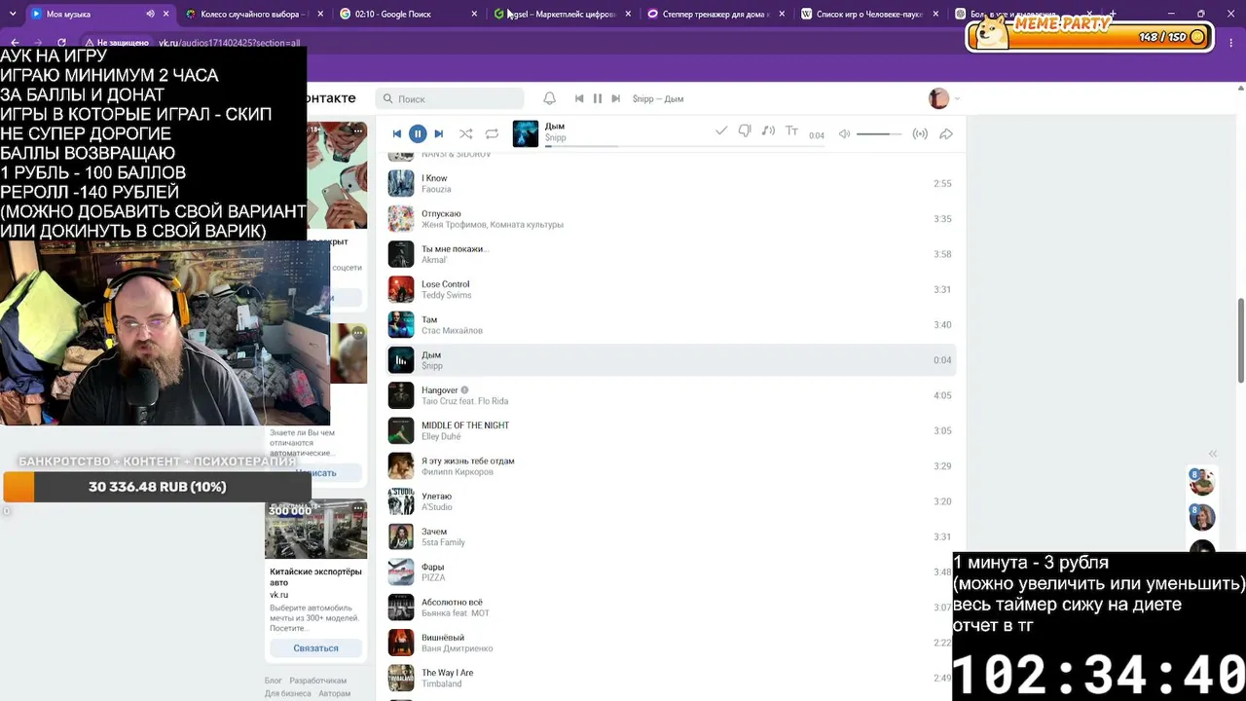Play The Way I Are by Timbaland
1246x701 pixels.
tap(672, 678)
